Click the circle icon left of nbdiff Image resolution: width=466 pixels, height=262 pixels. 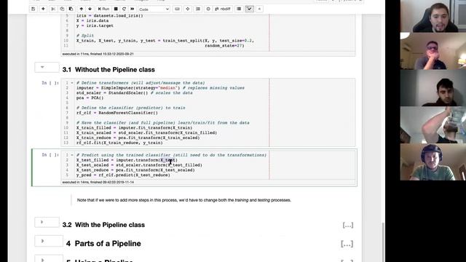(x=208, y=9)
